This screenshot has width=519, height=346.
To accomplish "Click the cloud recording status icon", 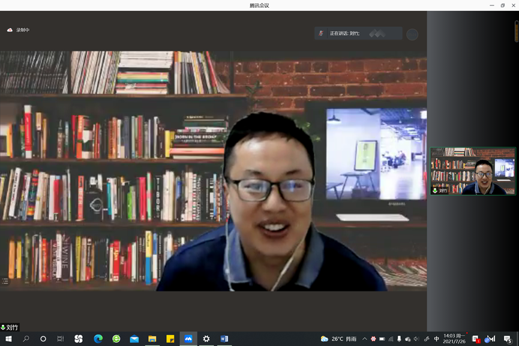I will 10,30.
